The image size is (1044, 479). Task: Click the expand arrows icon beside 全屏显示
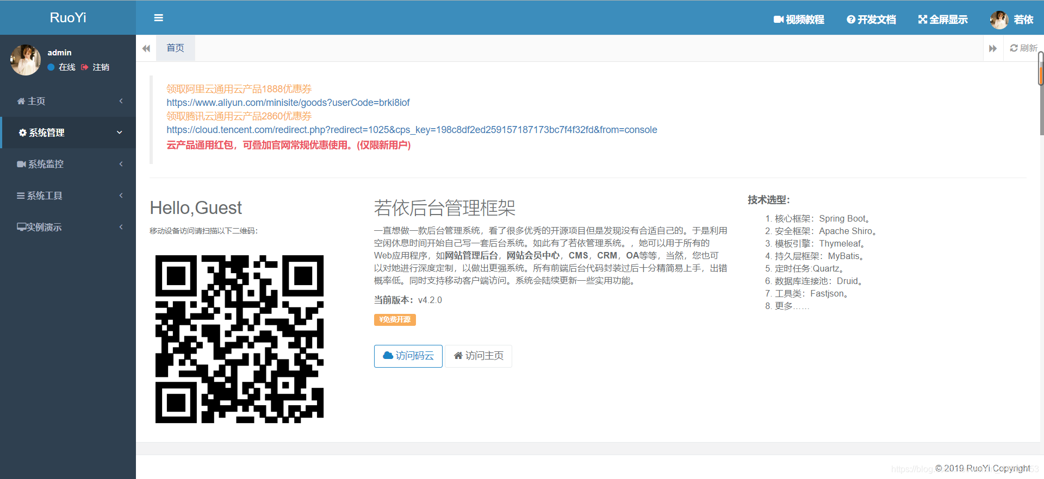coord(923,20)
